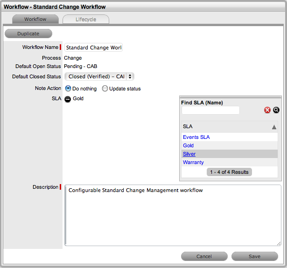Open the Default Closed Status dropdown

click(99, 76)
